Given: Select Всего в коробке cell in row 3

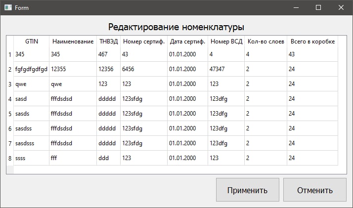Looking at the screenshot, I should [312, 84].
